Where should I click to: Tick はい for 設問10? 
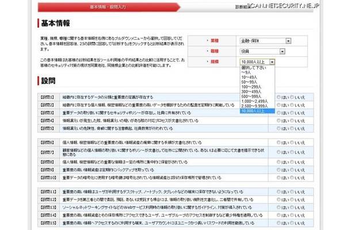278,178
